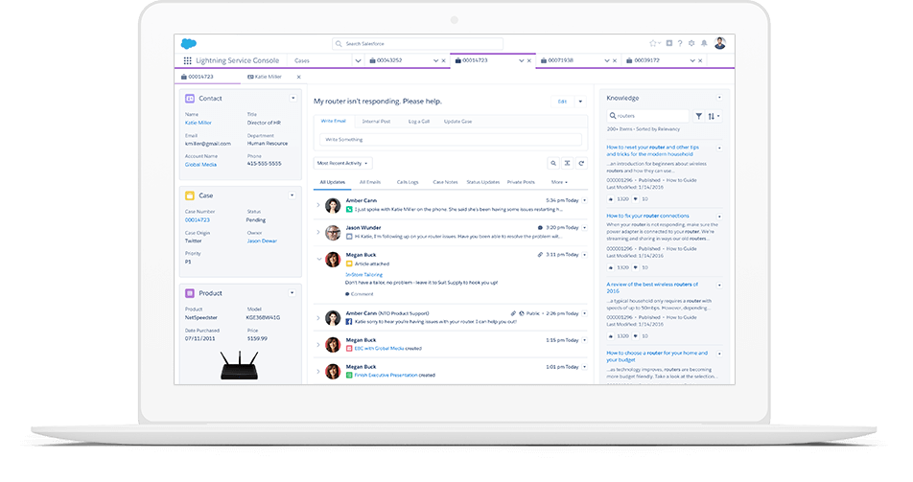Click the Knowledge filter funnel icon
The image size is (913, 482).
tap(699, 116)
